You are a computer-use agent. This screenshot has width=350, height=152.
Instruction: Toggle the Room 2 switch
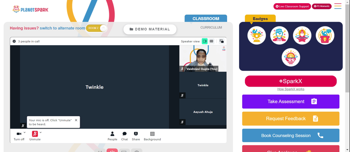[97, 28]
